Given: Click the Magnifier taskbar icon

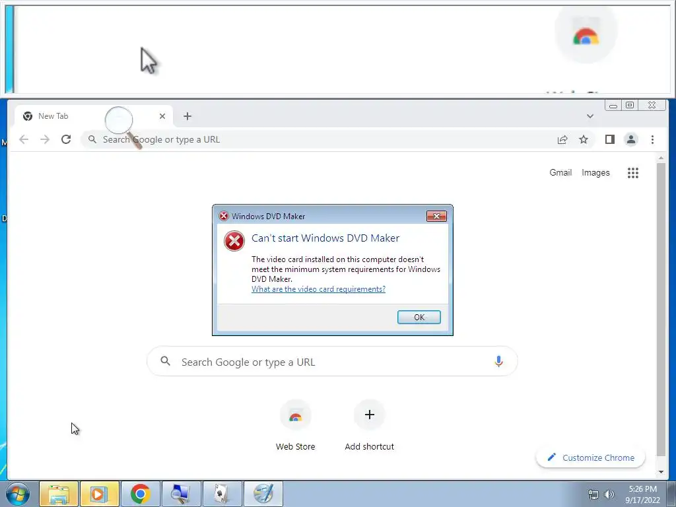Looking at the screenshot, I should point(182,494).
